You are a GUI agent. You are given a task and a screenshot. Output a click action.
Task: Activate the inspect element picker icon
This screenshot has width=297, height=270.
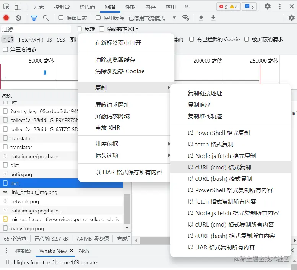6,6
